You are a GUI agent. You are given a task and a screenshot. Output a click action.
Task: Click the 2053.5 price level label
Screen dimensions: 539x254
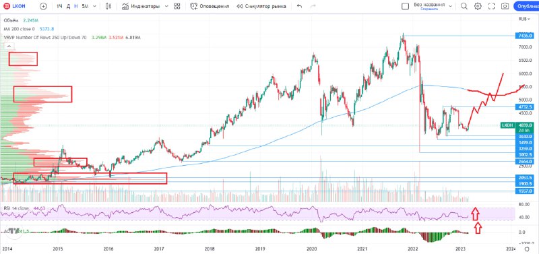(524, 178)
